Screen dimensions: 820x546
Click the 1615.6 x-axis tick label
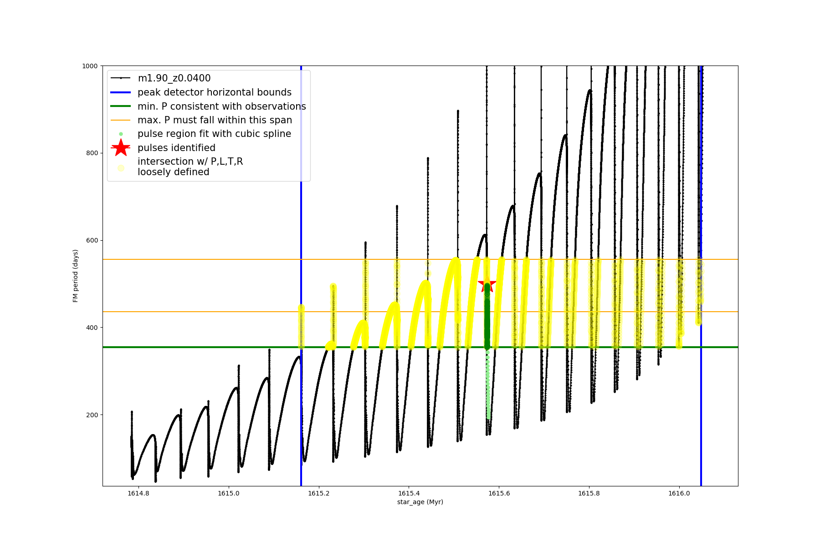click(499, 493)
